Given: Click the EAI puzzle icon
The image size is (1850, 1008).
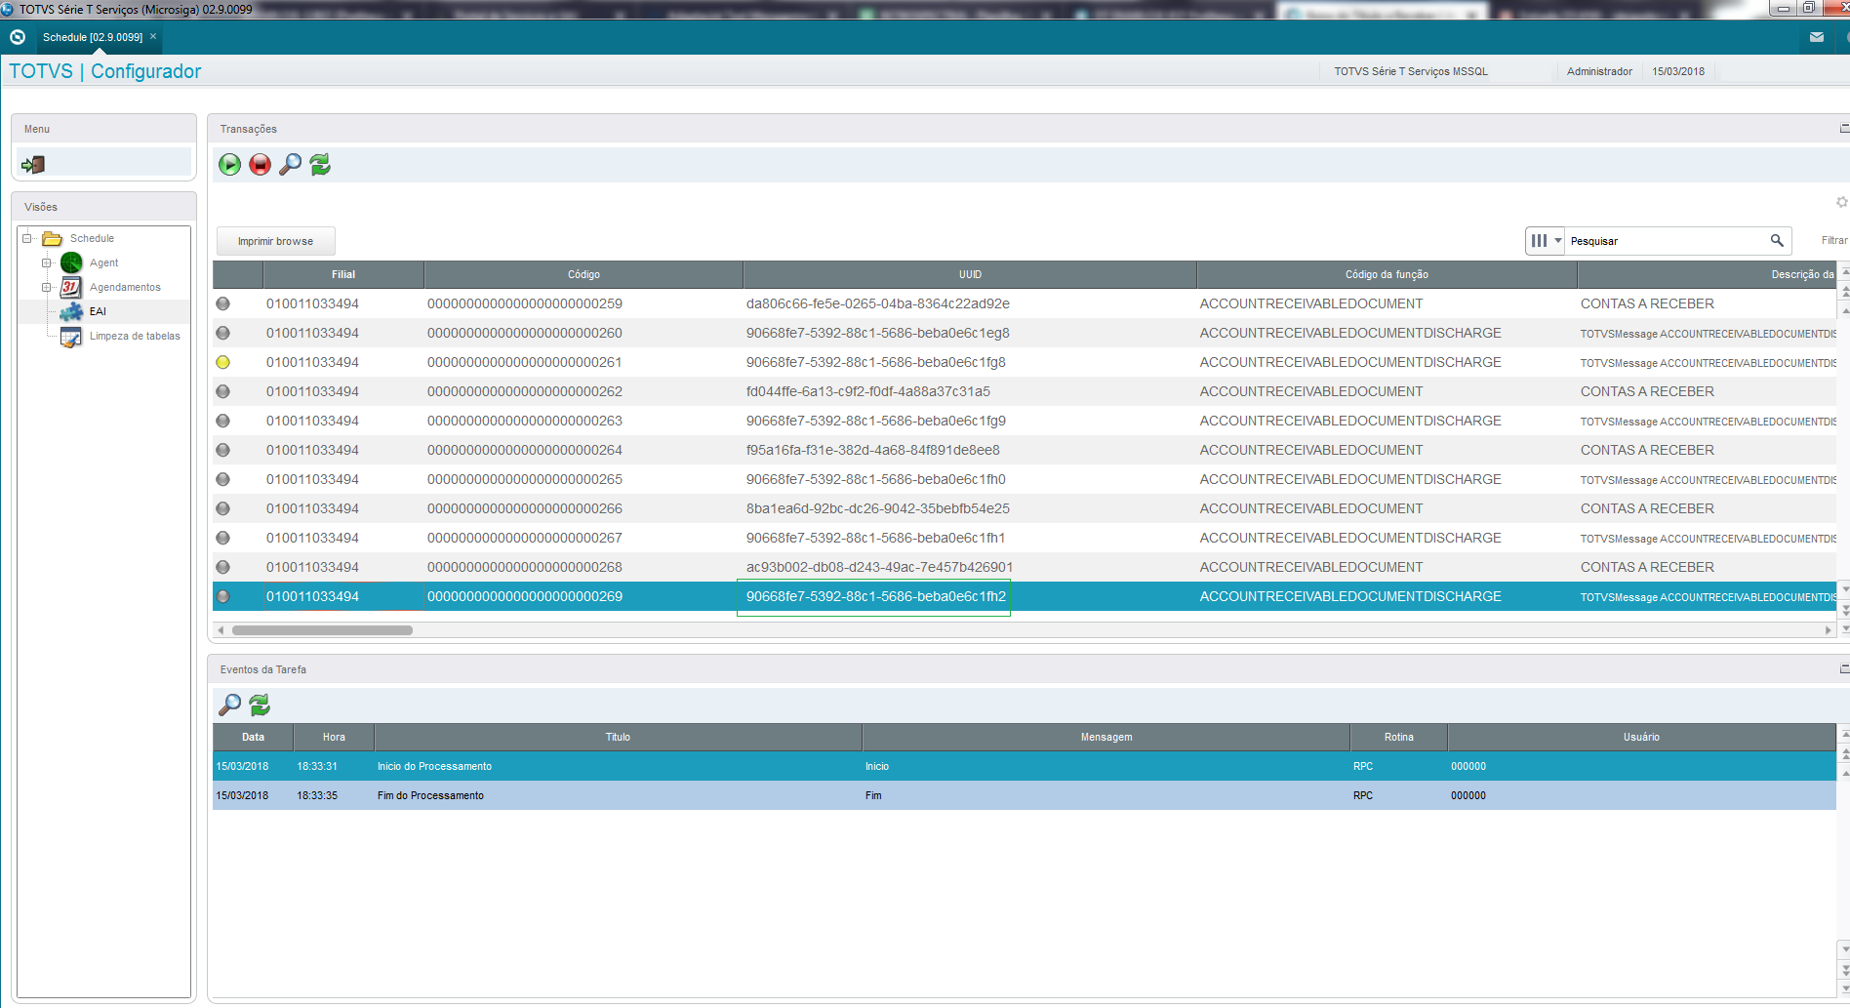Looking at the screenshot, I should click(71, 311).
